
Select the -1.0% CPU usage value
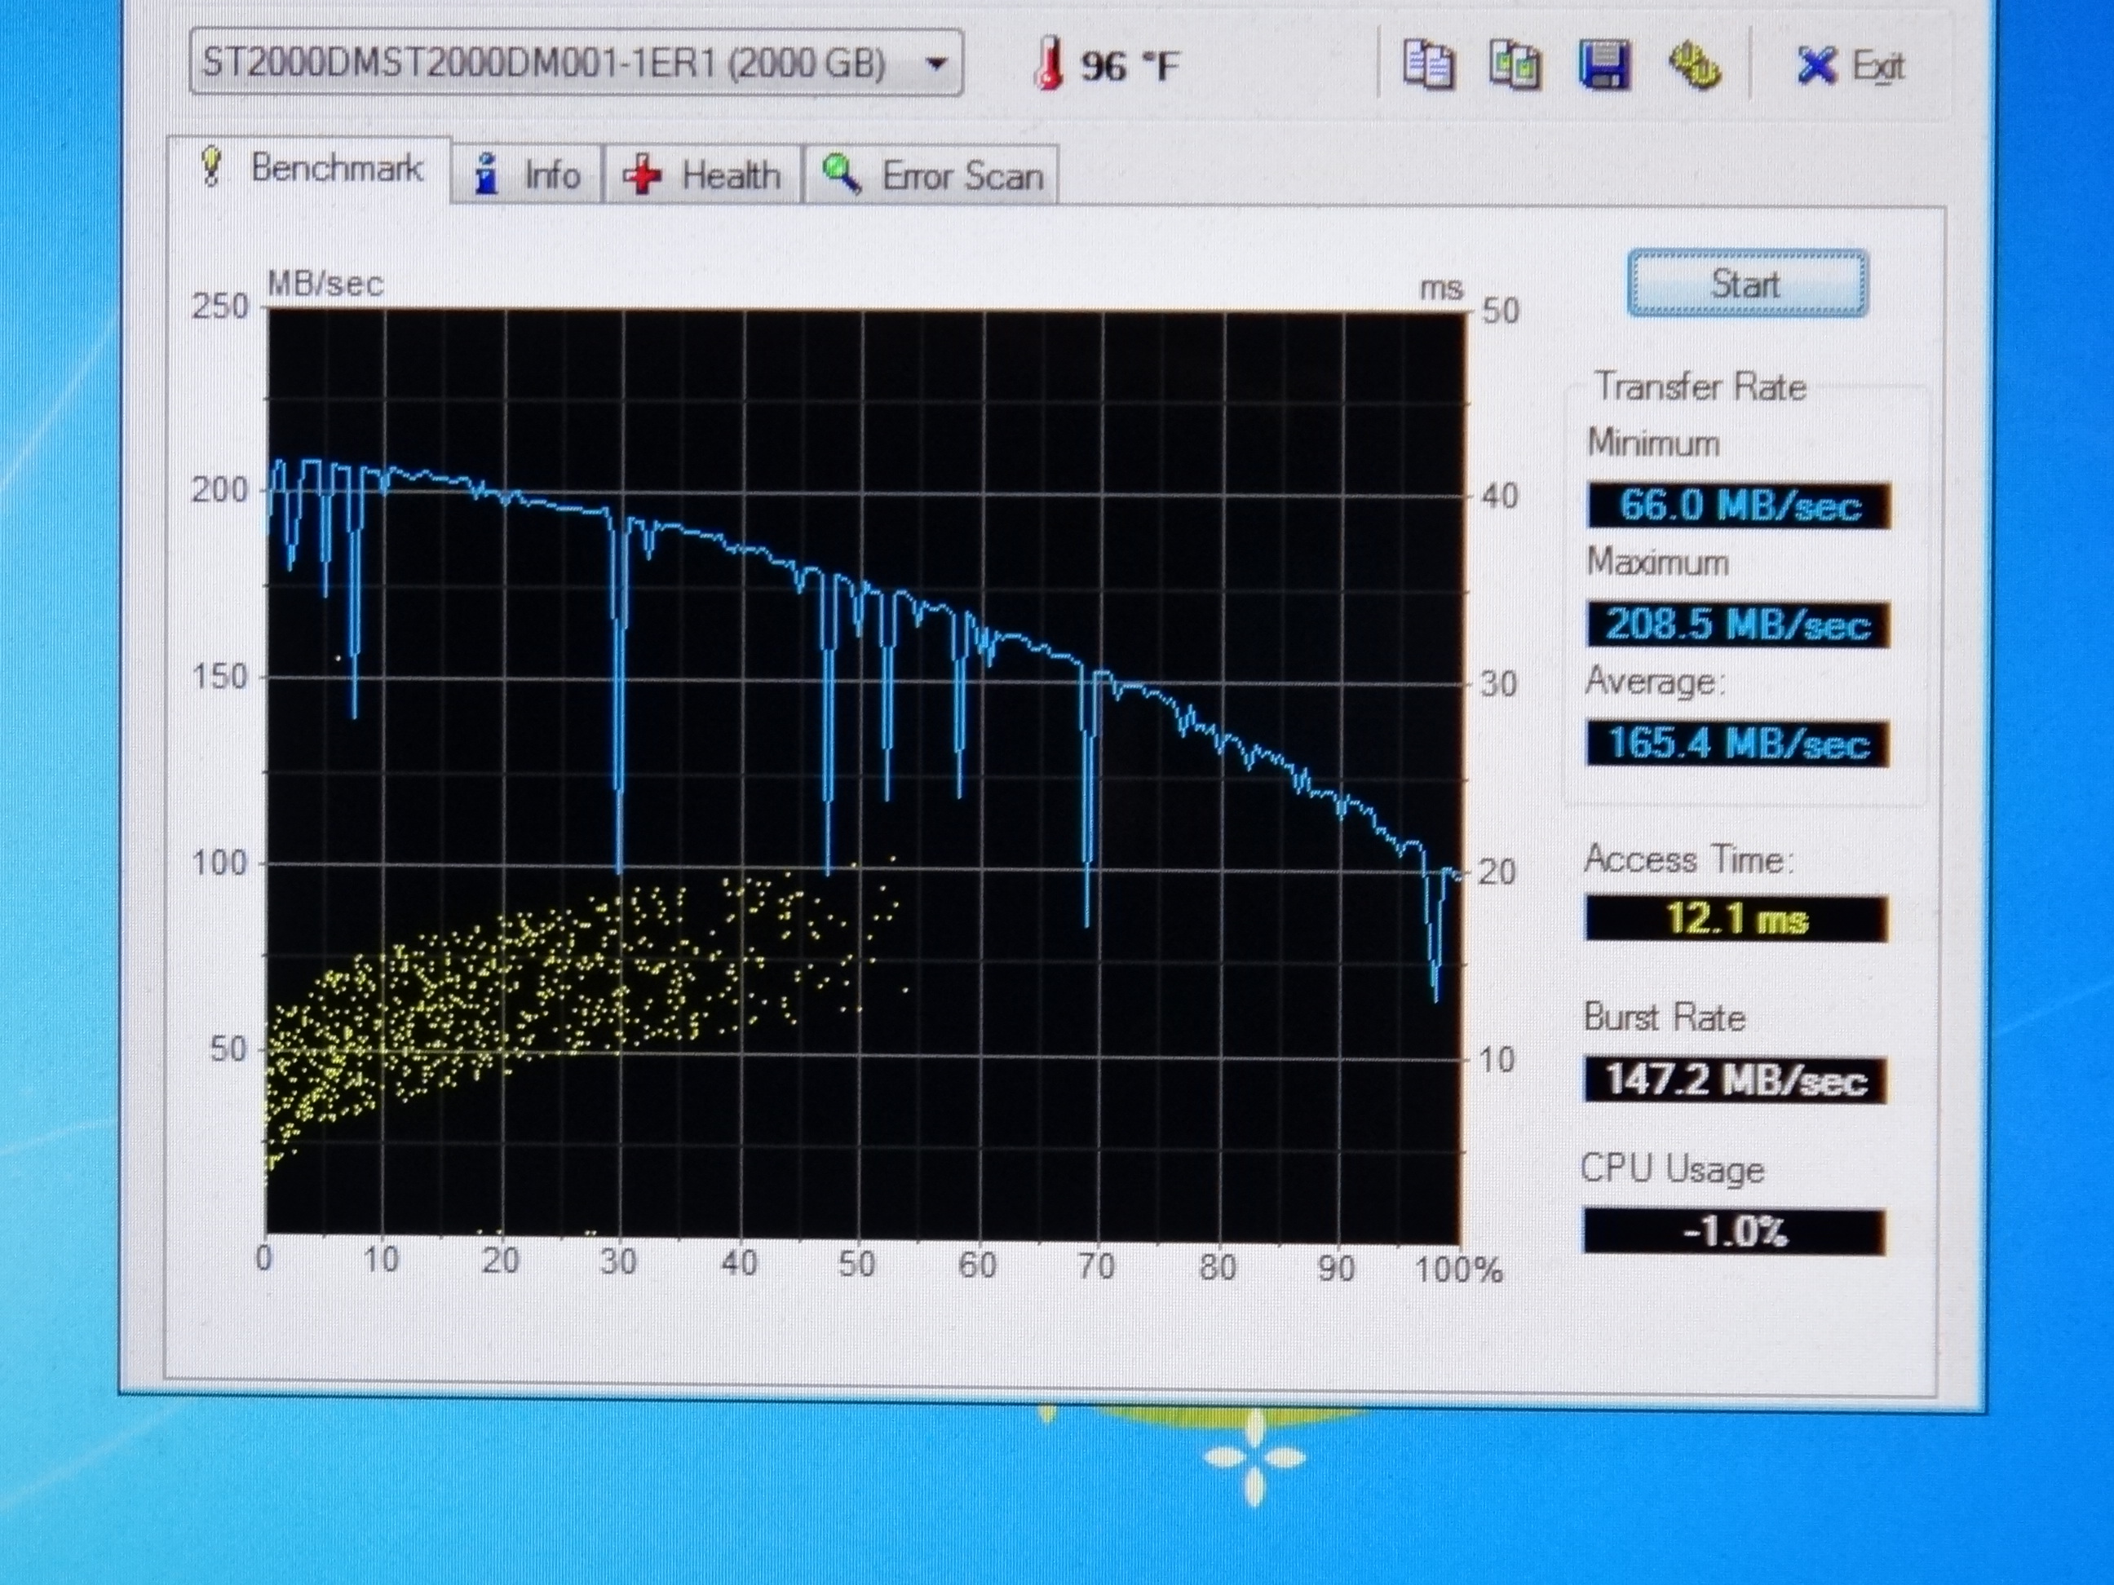1734,1230
